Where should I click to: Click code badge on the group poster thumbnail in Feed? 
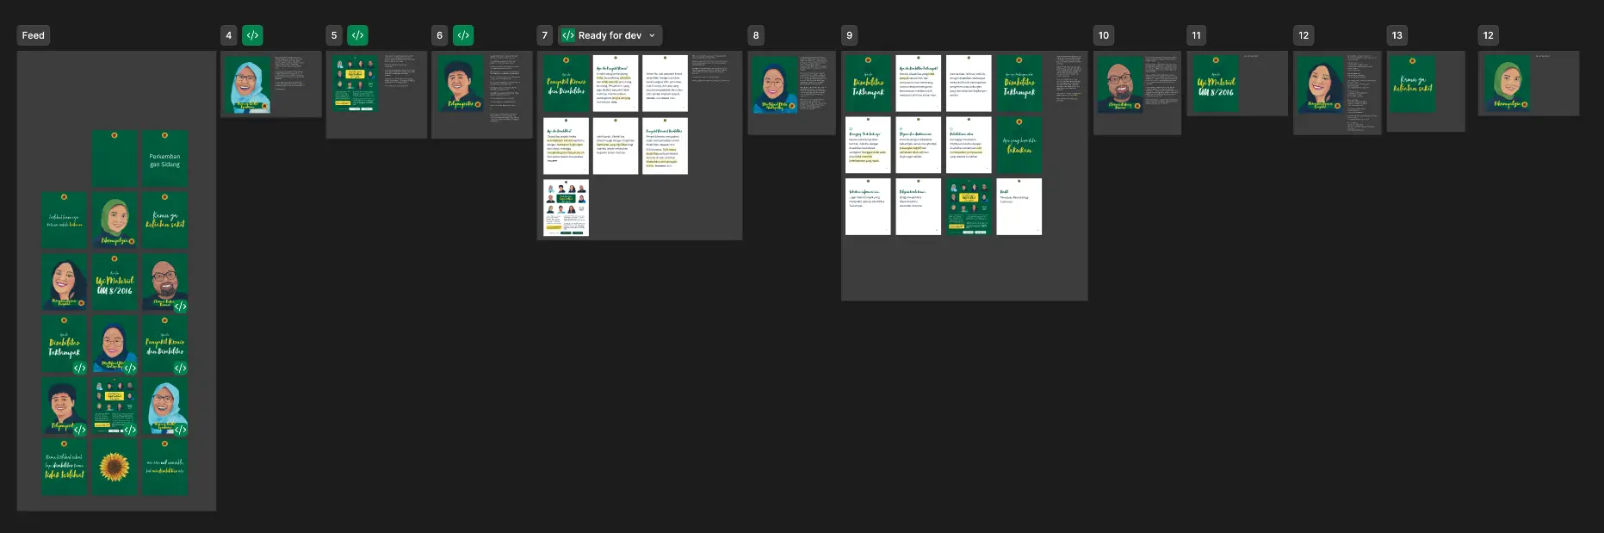[x=130, y=429]
